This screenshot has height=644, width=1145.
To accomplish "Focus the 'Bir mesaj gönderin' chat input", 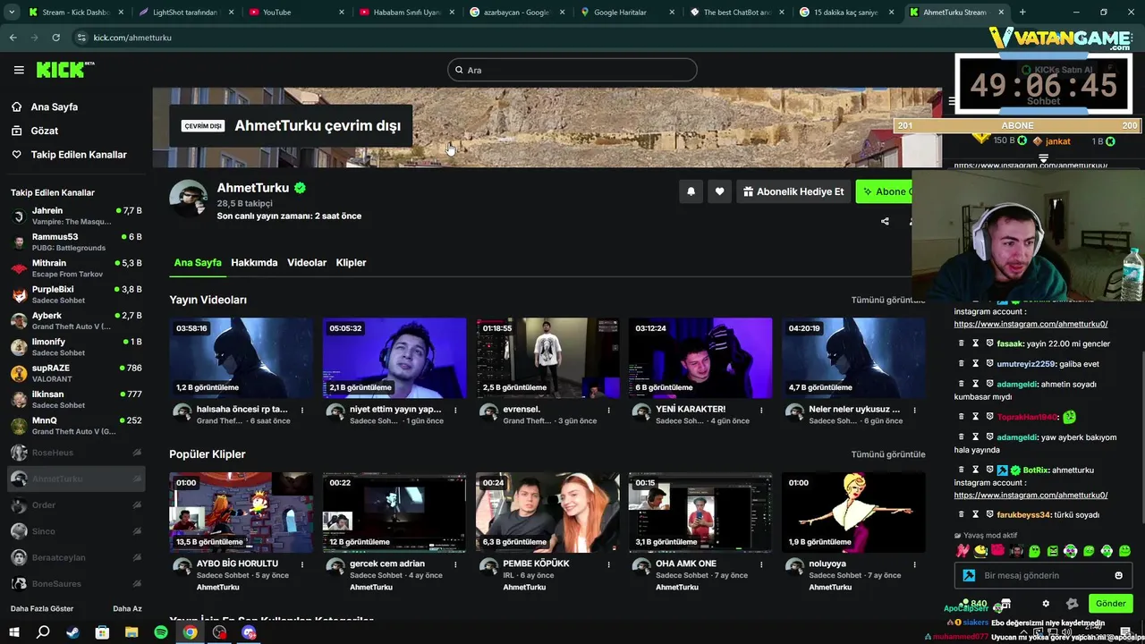I will point(1042,575).
